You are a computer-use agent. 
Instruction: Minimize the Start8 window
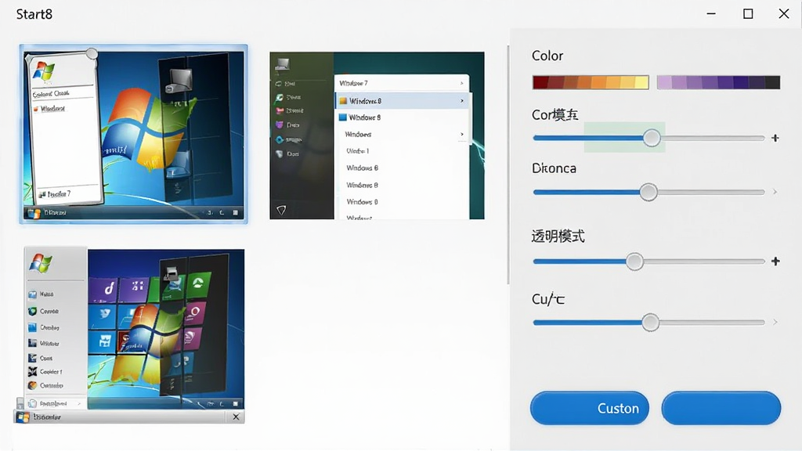point(711,14)
